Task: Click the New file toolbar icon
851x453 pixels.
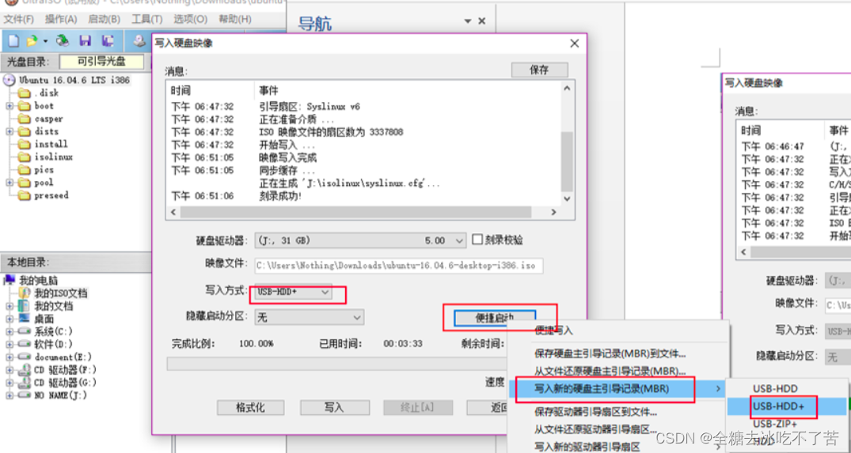Action: click(13, 40)
